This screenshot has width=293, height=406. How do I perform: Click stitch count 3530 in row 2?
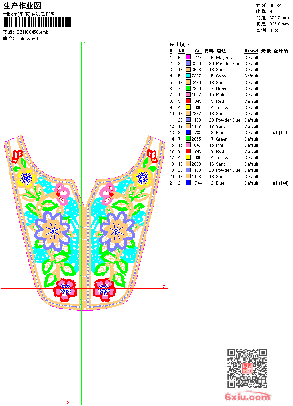tap(196, 63)
